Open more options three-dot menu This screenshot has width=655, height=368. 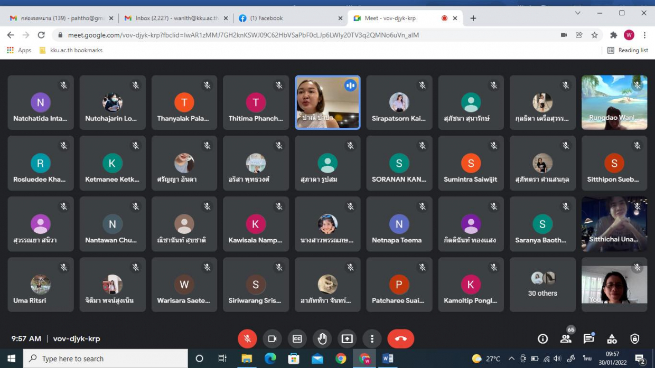372,339
